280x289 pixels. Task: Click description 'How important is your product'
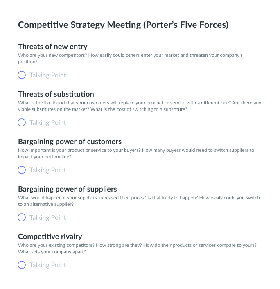136,154
